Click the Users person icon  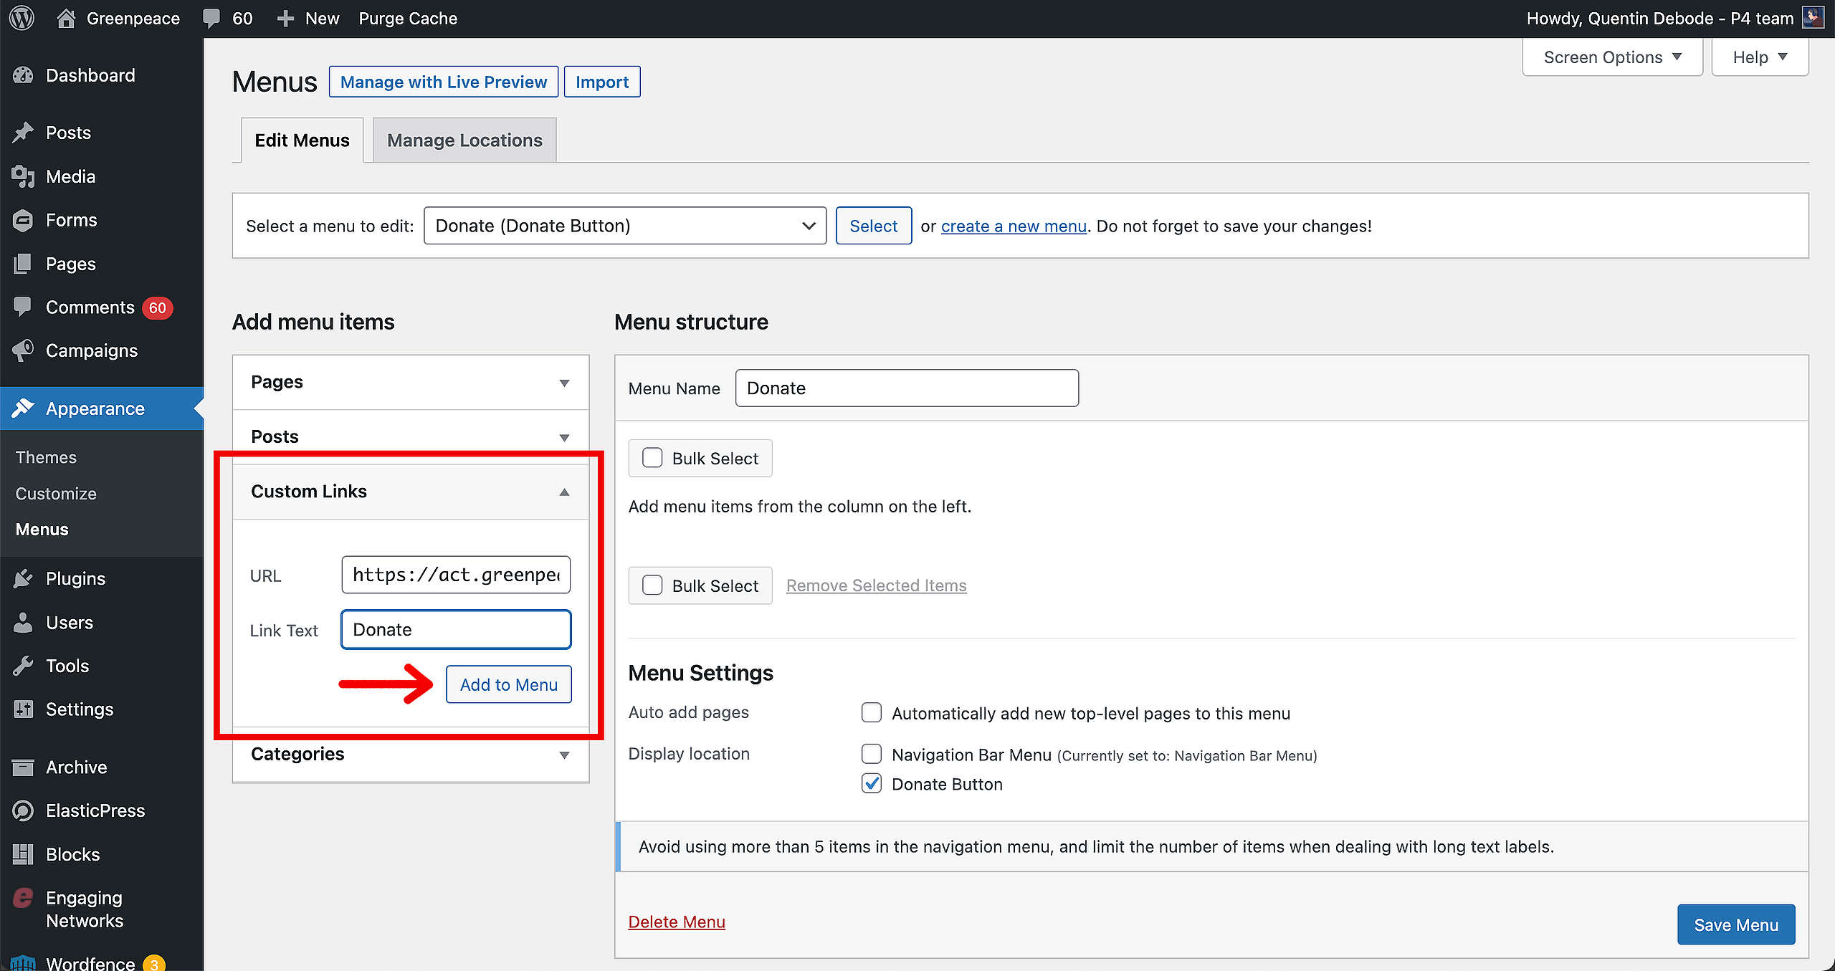coord(23,622)
